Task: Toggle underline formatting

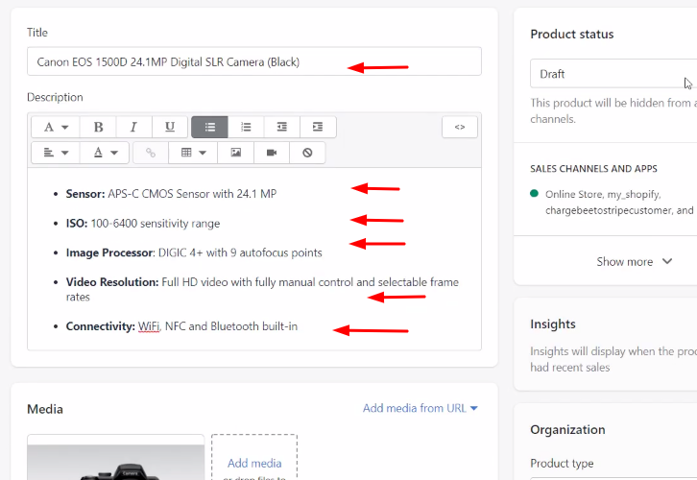Action: (x=170, y=127)
